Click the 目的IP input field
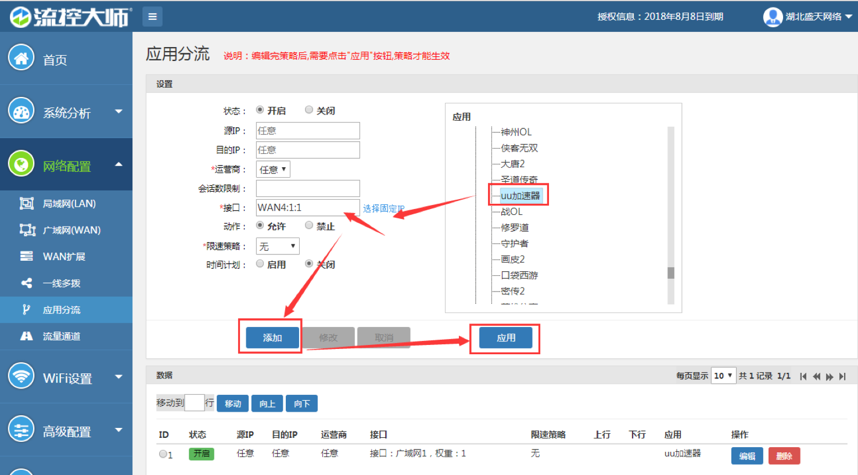858x475 pixels. [308, 150]
